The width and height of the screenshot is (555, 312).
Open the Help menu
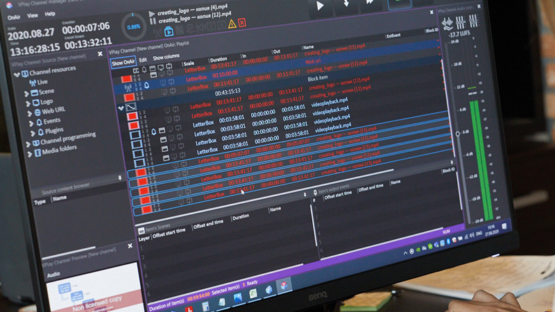(x=50, y=14)
